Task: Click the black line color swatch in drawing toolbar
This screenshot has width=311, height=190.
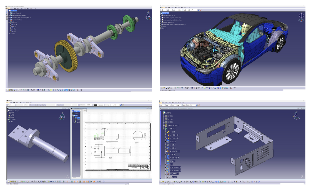Action: [x=96, y=105]
